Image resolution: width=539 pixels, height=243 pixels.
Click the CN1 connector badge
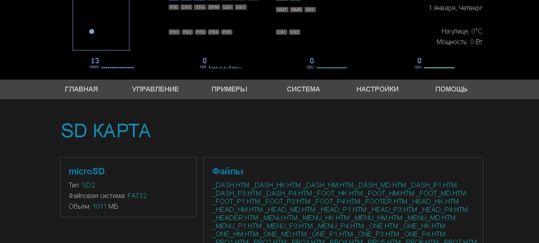click(281, 31)
